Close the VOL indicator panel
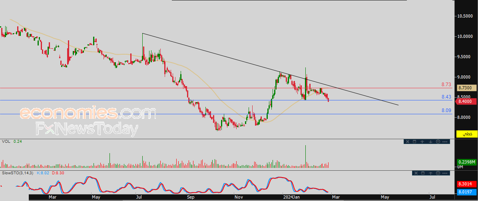 pos(408,142)
